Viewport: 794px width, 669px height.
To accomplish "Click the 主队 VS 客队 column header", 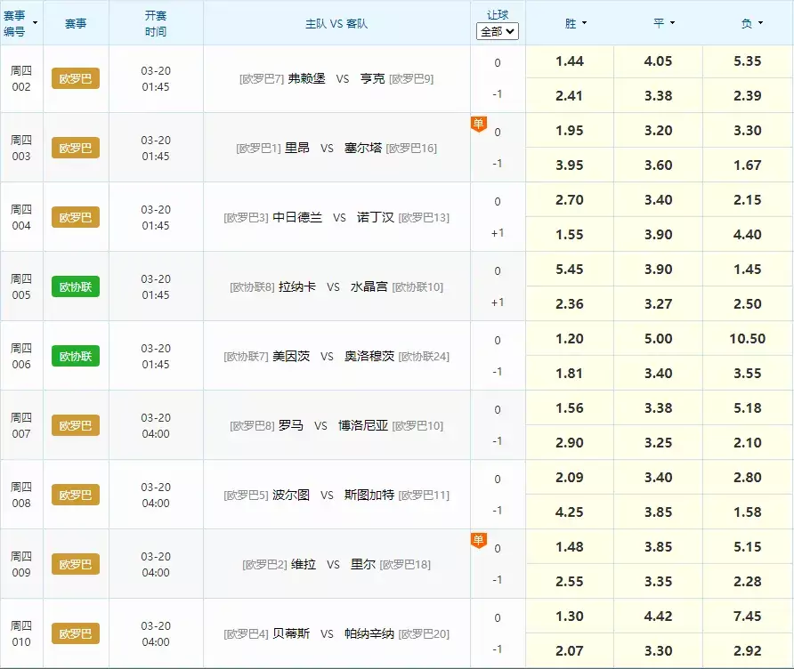I will pyautogui.click(x=337, y=23).
